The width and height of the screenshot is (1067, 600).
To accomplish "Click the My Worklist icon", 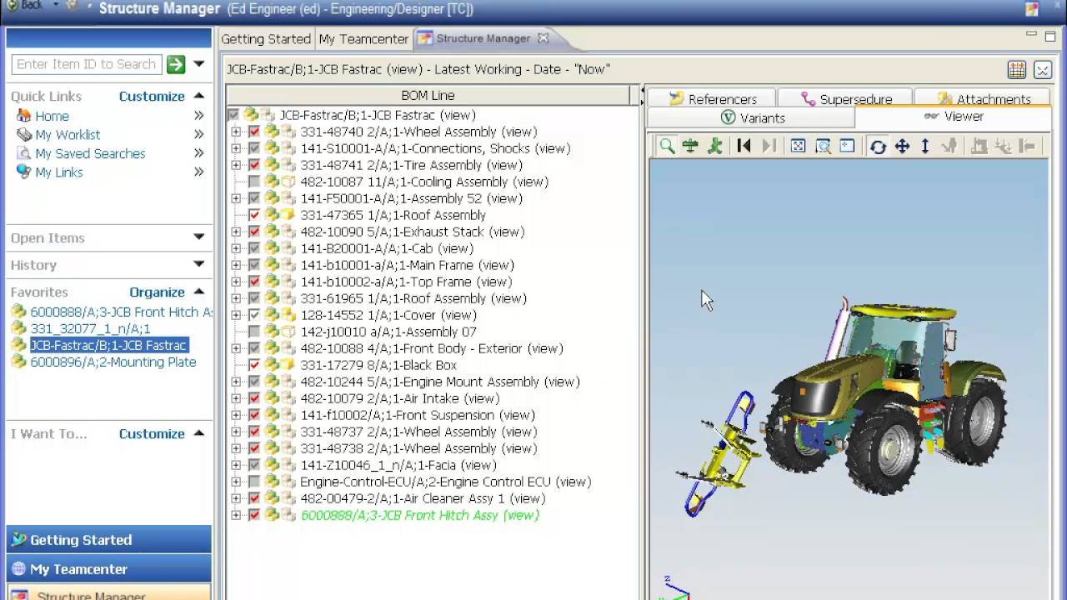I will pos(24,134).
